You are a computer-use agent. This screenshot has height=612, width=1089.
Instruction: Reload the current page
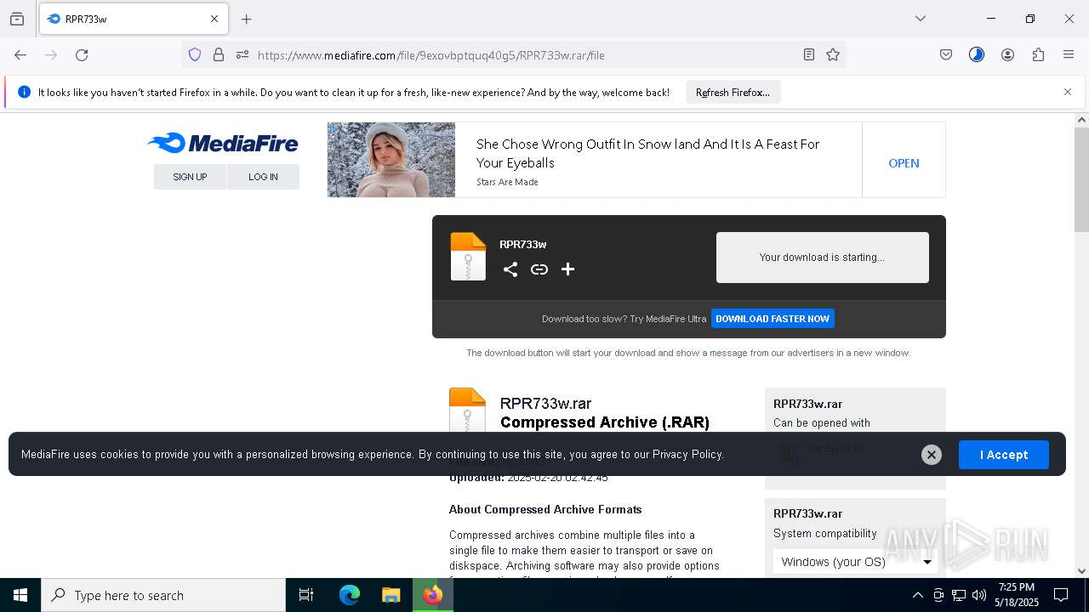pos(82,54)
